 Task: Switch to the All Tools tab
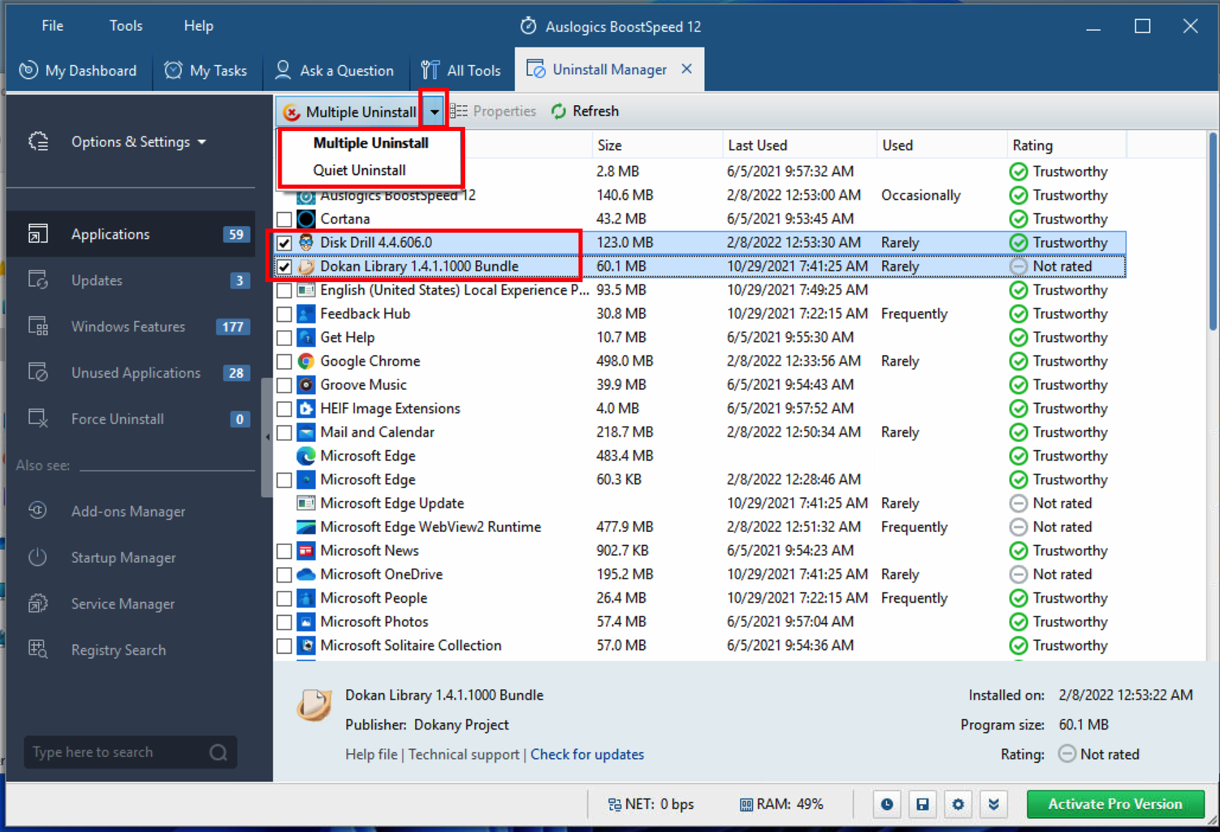462,70
